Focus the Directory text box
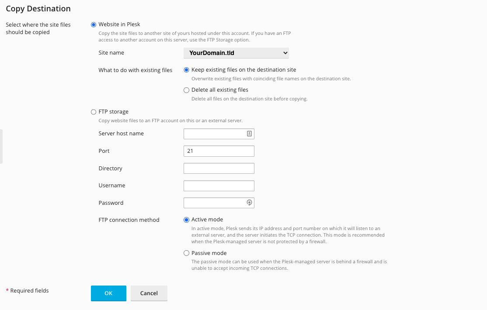Screen dimensions: 487x310 (x=219, y=169)
